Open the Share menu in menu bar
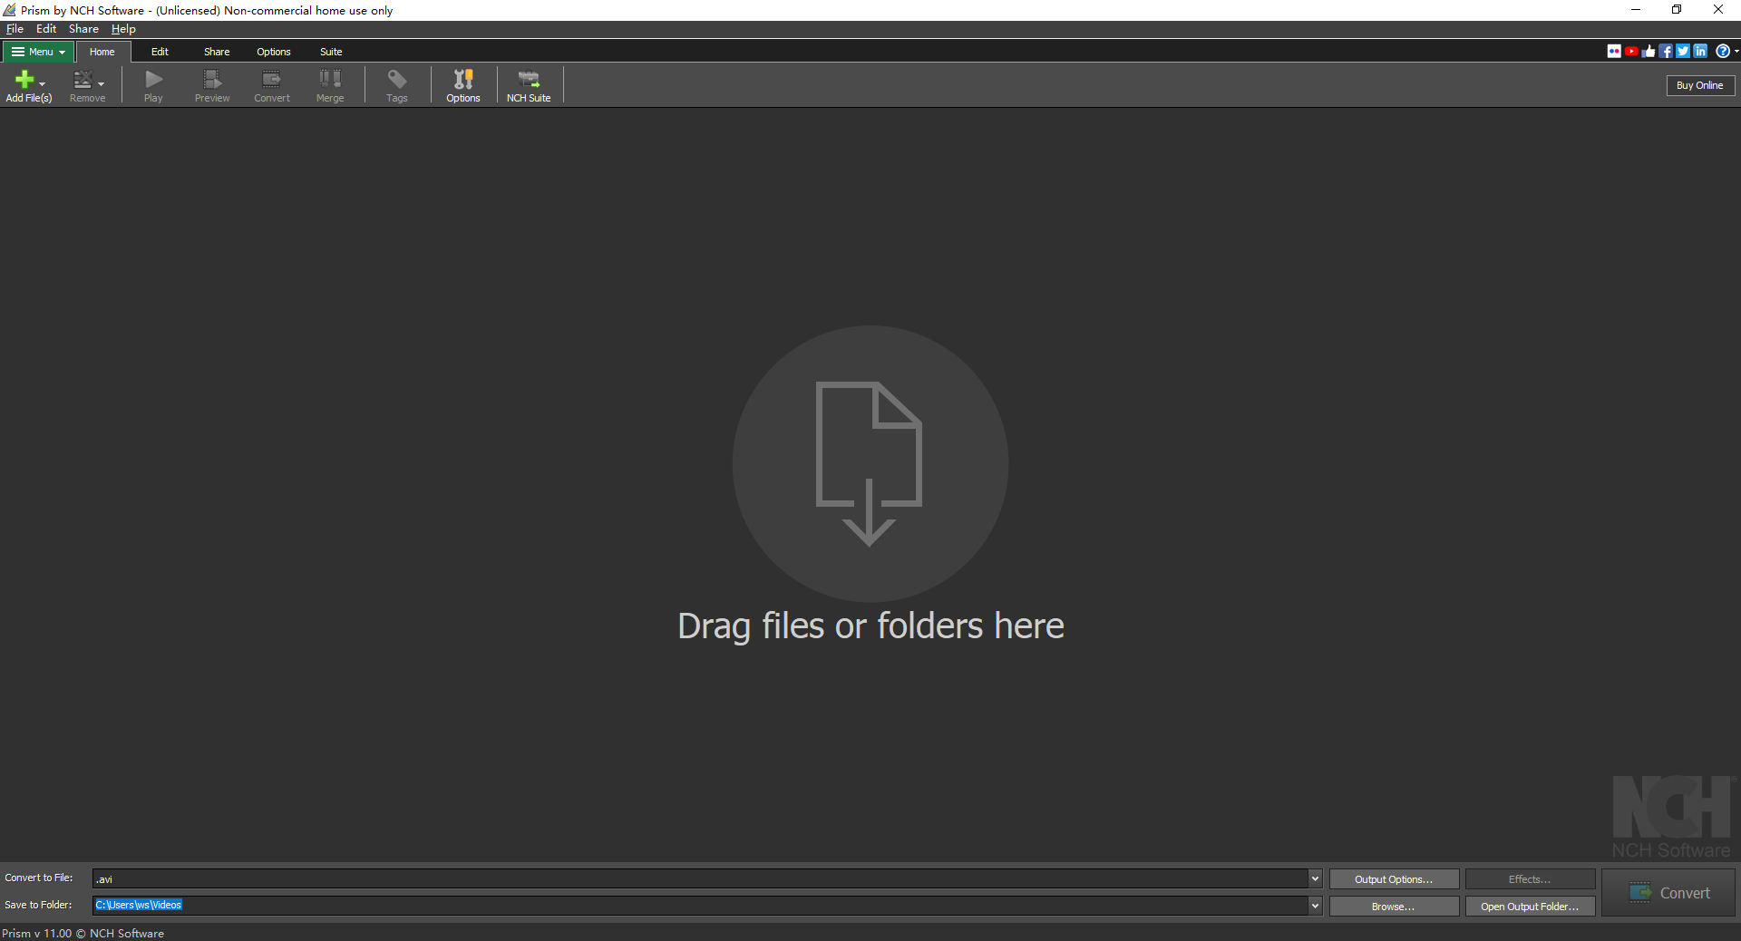 tap(83, 29)
